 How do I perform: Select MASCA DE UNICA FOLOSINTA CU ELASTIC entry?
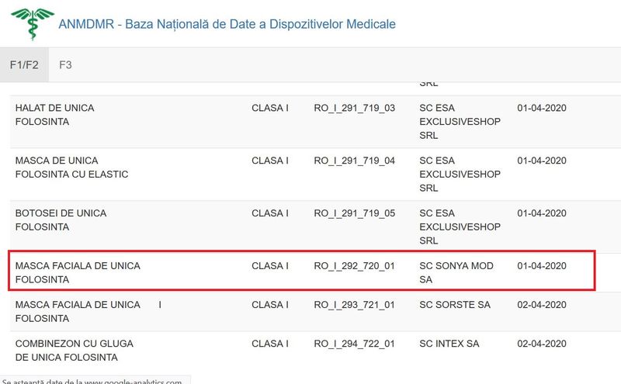point(71,168)
